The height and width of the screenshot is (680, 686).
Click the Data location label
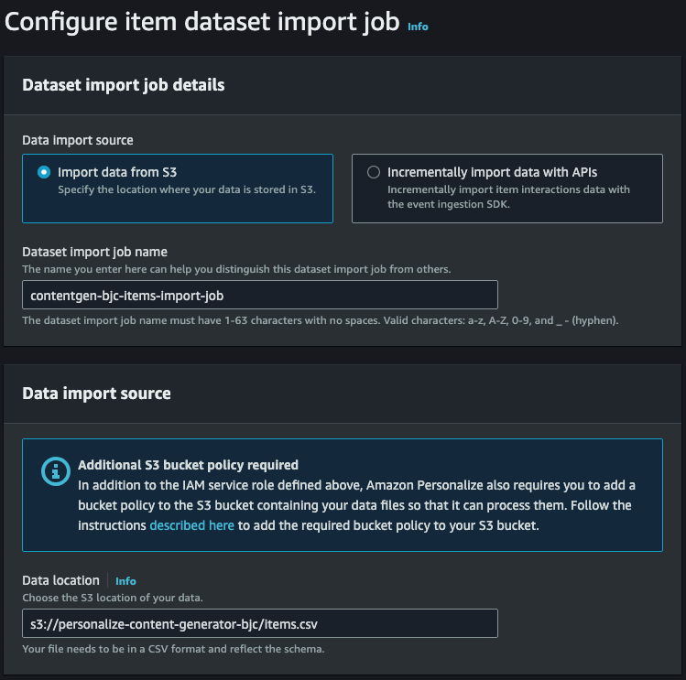(60, 580)
